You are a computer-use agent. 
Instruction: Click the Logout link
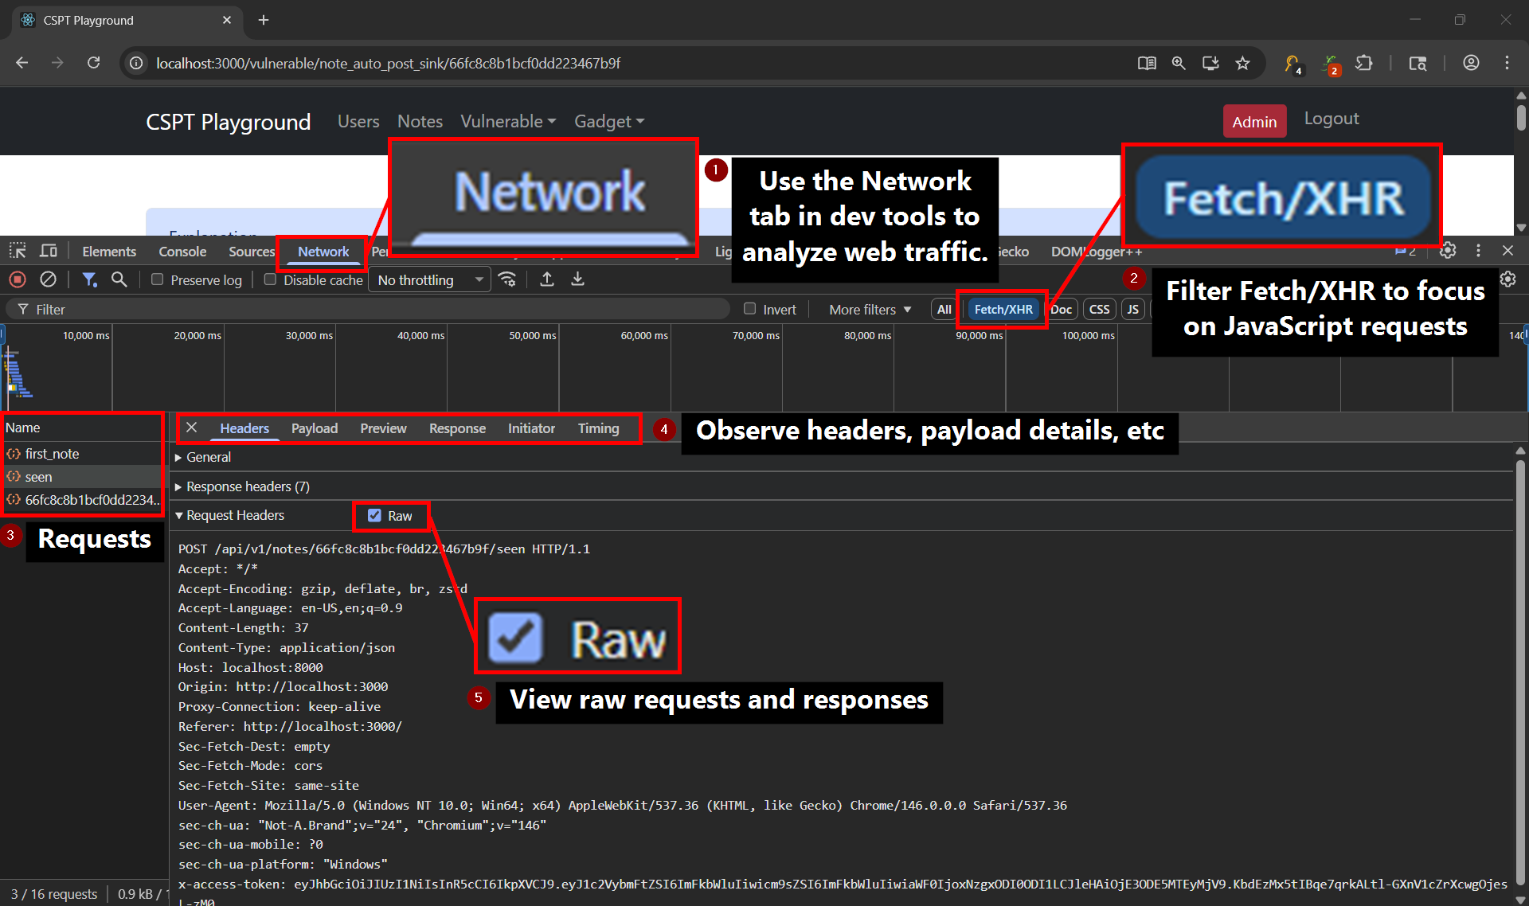(1332, 119)
